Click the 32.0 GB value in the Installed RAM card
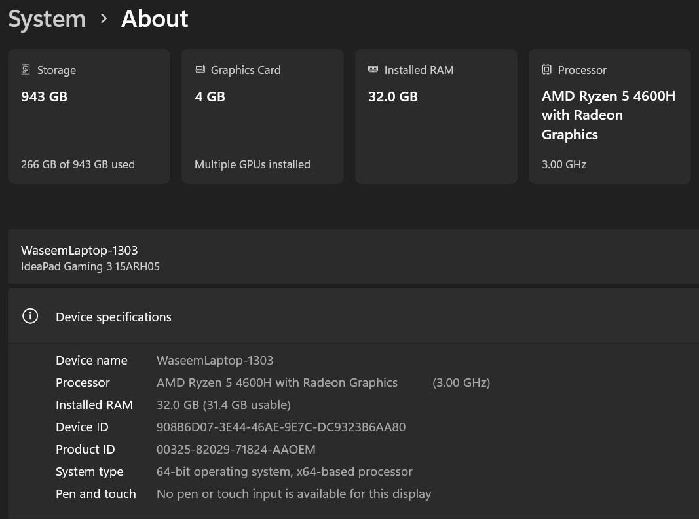 393,97
